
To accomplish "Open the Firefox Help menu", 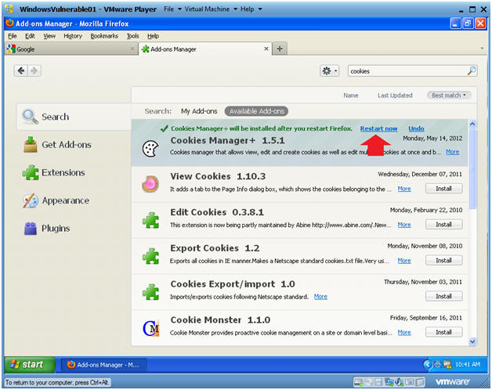I will [x=153, y=36].
